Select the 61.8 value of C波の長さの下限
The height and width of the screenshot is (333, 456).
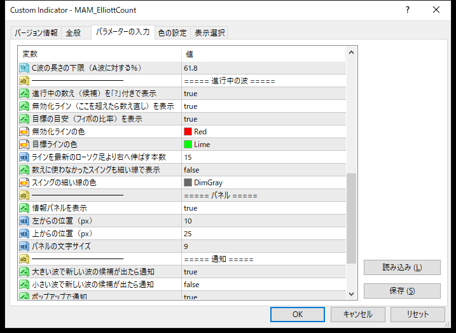(191, 68)
